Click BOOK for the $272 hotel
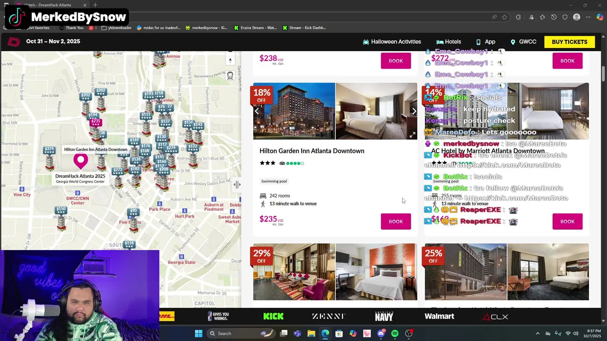The width and height of the screenshot is (607, 341). [568, 61]
